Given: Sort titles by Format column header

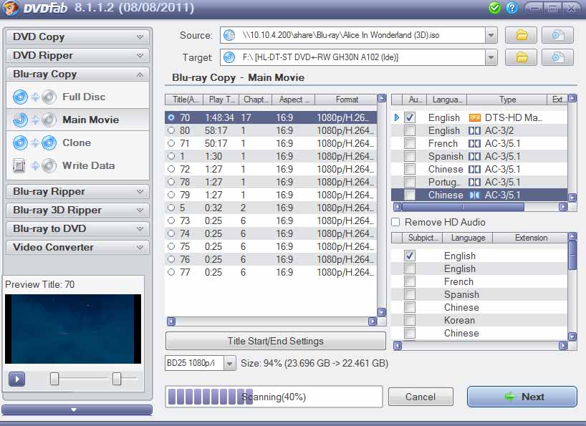Looking at the screenshot, I should click(346, 100).
